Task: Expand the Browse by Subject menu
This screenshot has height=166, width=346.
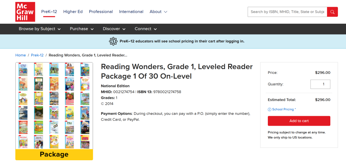Action: click(x=39, y=29)
